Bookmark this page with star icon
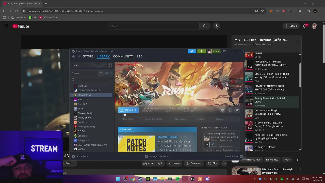Image resolution: width=325 pixels, height=183 pixels. tap(262, 11)
